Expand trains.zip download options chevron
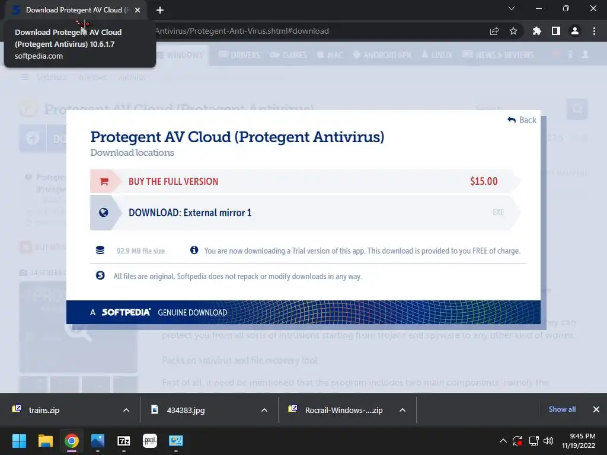607x455 pixels. pyautogui.click(x=126, y=410)
